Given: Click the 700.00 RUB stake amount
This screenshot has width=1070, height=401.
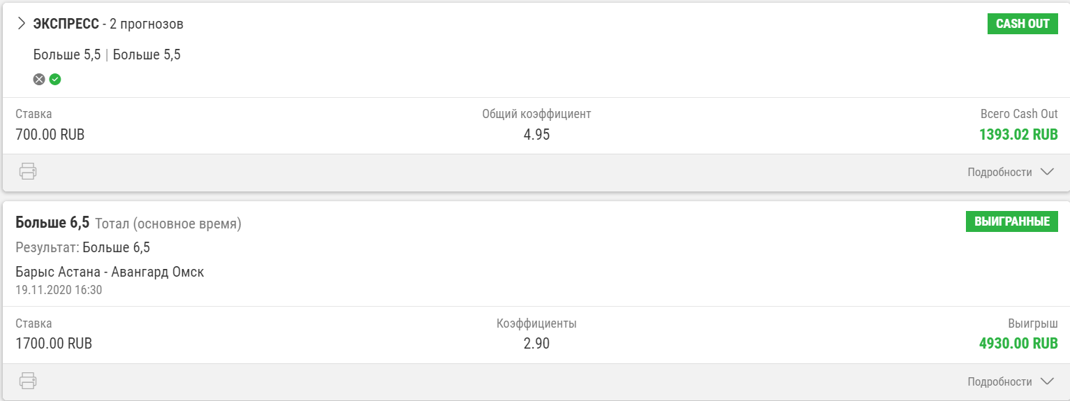Looking at the screenshot, I should pos(50,135).
